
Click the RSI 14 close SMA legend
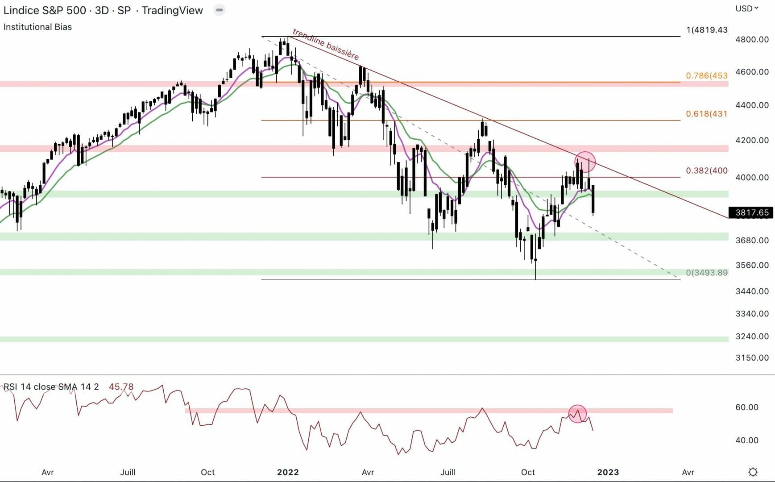[51, 386]
